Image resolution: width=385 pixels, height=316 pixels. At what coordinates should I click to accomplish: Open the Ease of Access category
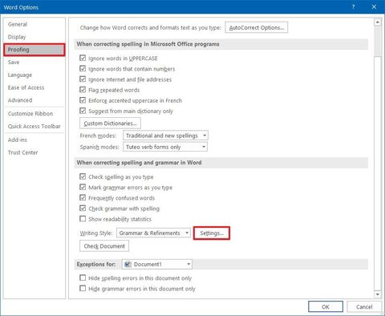[x=34, y=87]
